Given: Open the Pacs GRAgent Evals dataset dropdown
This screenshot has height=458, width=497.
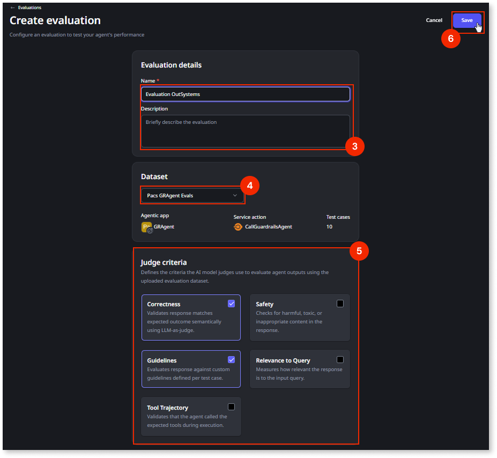Looking at the screenshot, I should click(x=192, y=196).
